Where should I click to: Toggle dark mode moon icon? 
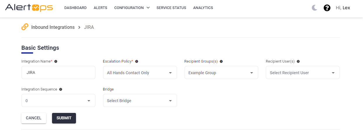(x=314, y=8)
